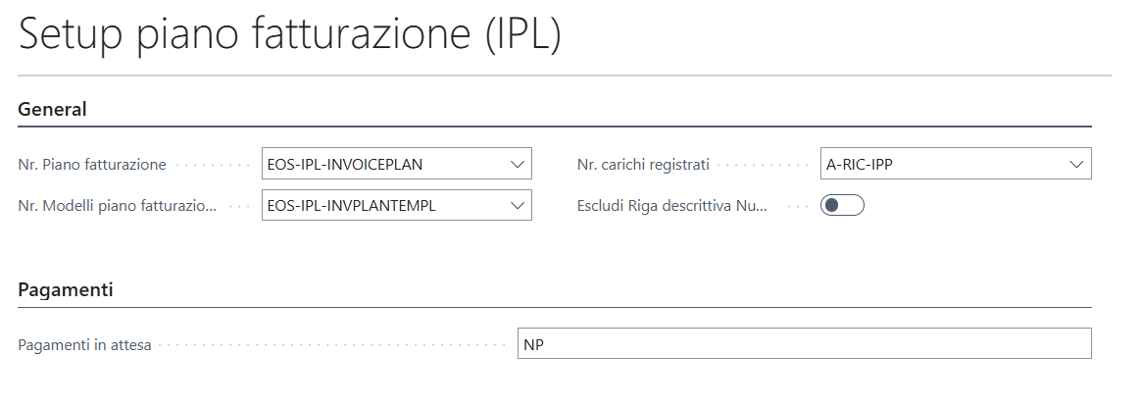Select the EOS-IPL-INVPLANTEMPL value text

click(x=351, y=206)
